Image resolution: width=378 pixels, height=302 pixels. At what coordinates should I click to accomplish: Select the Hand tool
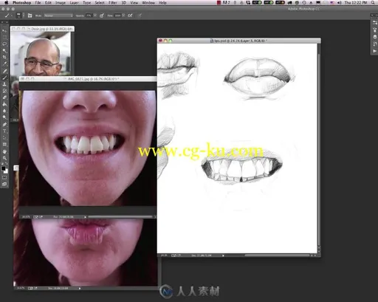click(4, 151)
